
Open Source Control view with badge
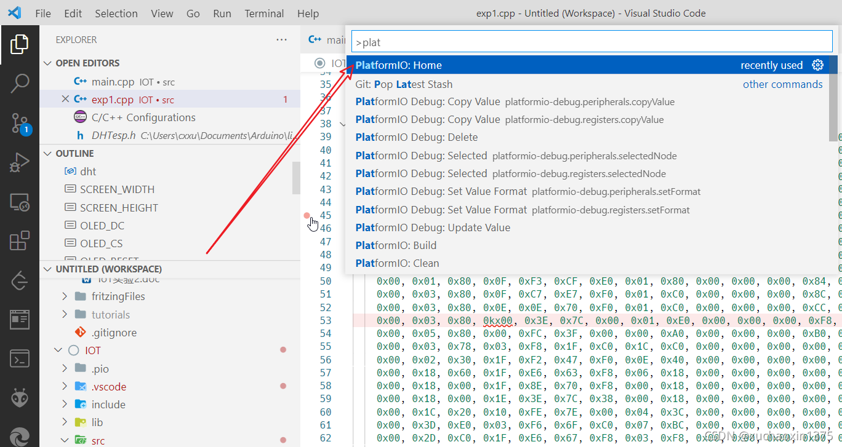click(20, 124)
